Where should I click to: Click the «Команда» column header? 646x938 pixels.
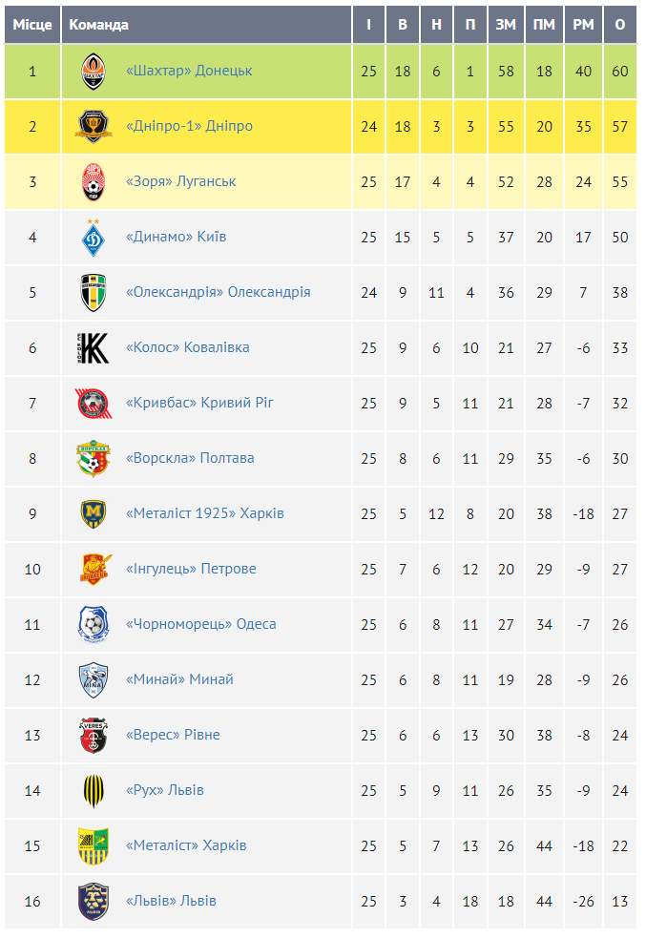tap(99, 25)
